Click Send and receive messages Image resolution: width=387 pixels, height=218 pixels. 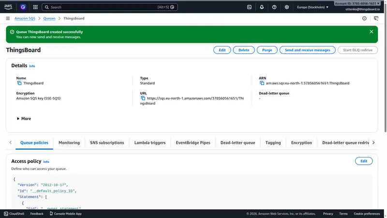[x=308, y=50]
